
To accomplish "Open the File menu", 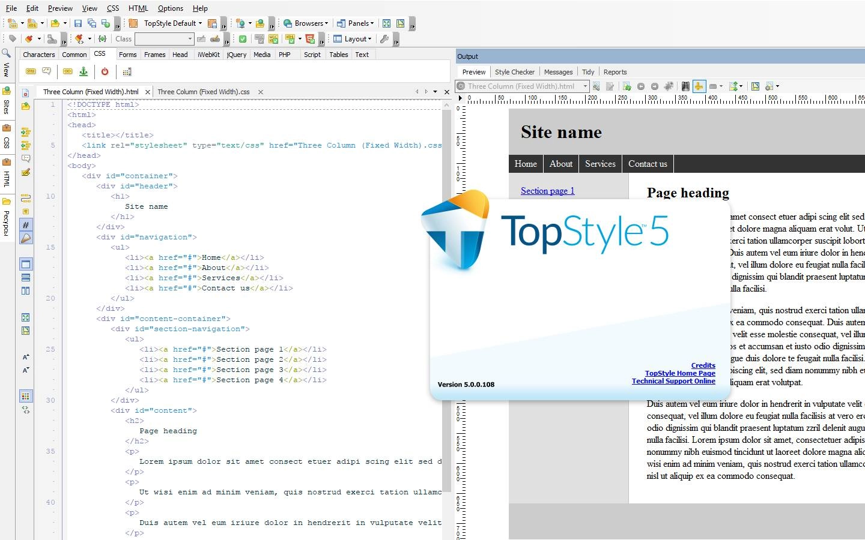I will click(x=11, y=8).
